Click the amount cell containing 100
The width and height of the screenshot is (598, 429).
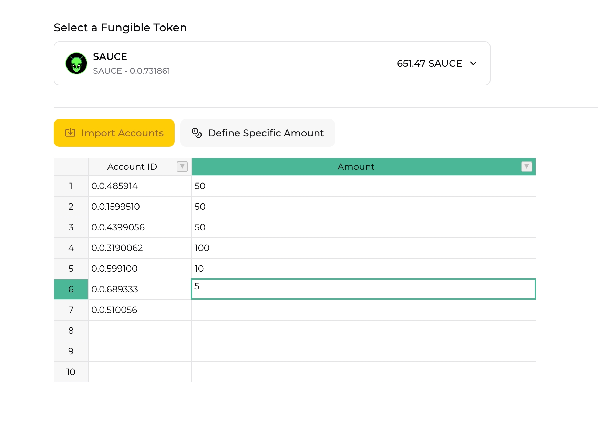(x=363, y=248)
